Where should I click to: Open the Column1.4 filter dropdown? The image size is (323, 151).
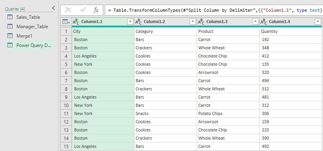(318, 22)
